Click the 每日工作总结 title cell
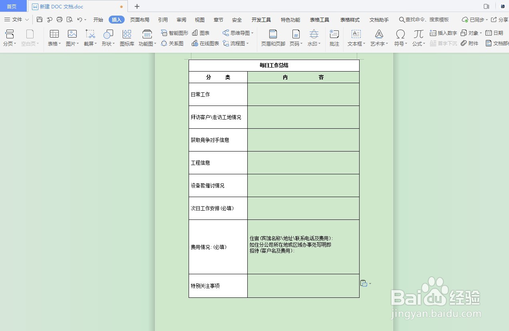Screen dimensions: 509x331 (274, 65)
